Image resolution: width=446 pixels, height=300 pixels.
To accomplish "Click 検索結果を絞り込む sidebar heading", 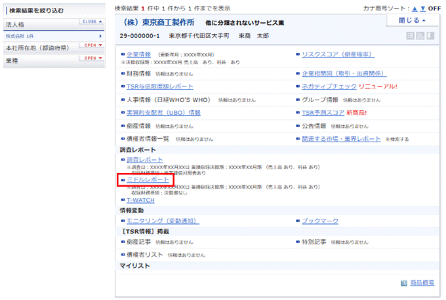I will [37, 10].
